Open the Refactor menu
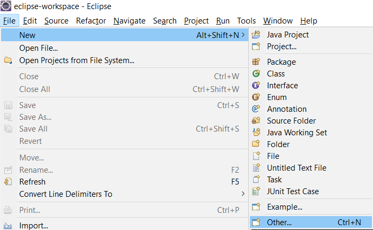Viewport: 373px width, 230px height. tap(91, 21)
